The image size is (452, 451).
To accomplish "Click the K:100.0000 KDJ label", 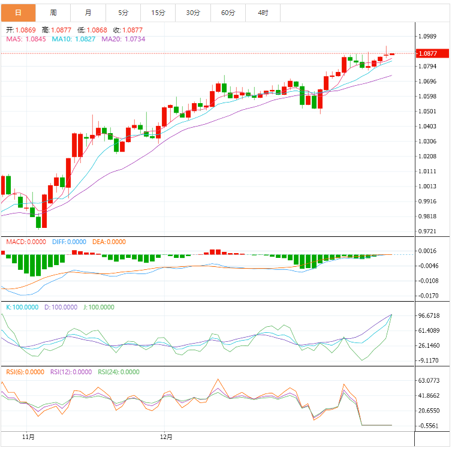I will pos(22,307).
